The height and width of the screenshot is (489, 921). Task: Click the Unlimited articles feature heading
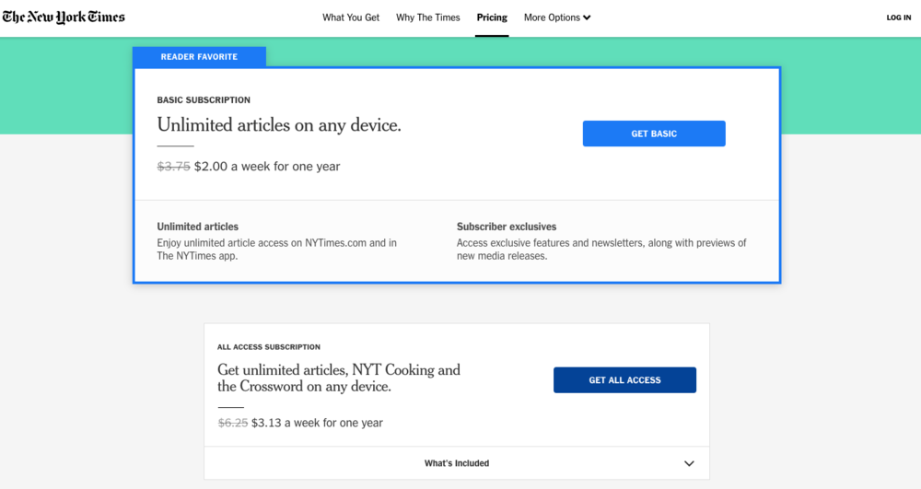(x=197, y=227)
